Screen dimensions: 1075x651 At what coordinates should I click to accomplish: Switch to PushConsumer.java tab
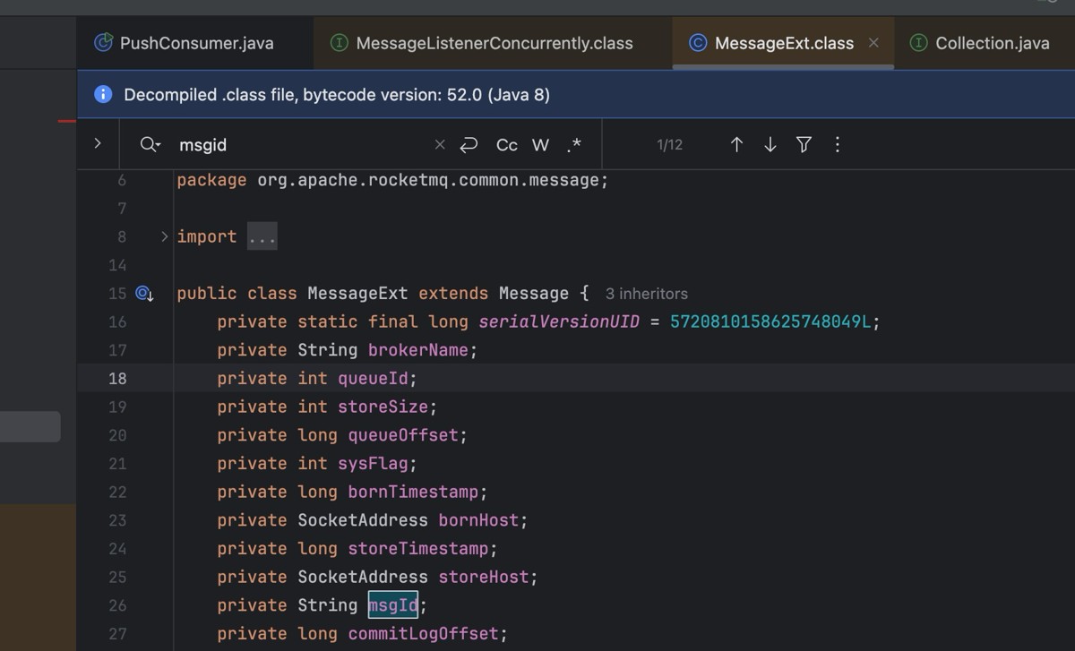[x=185, y=43]
